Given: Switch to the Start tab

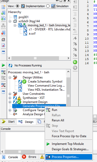Looking at the screenshot, I should [8, 122].
